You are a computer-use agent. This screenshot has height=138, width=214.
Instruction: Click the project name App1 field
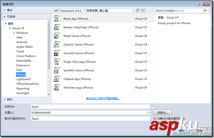90,107
